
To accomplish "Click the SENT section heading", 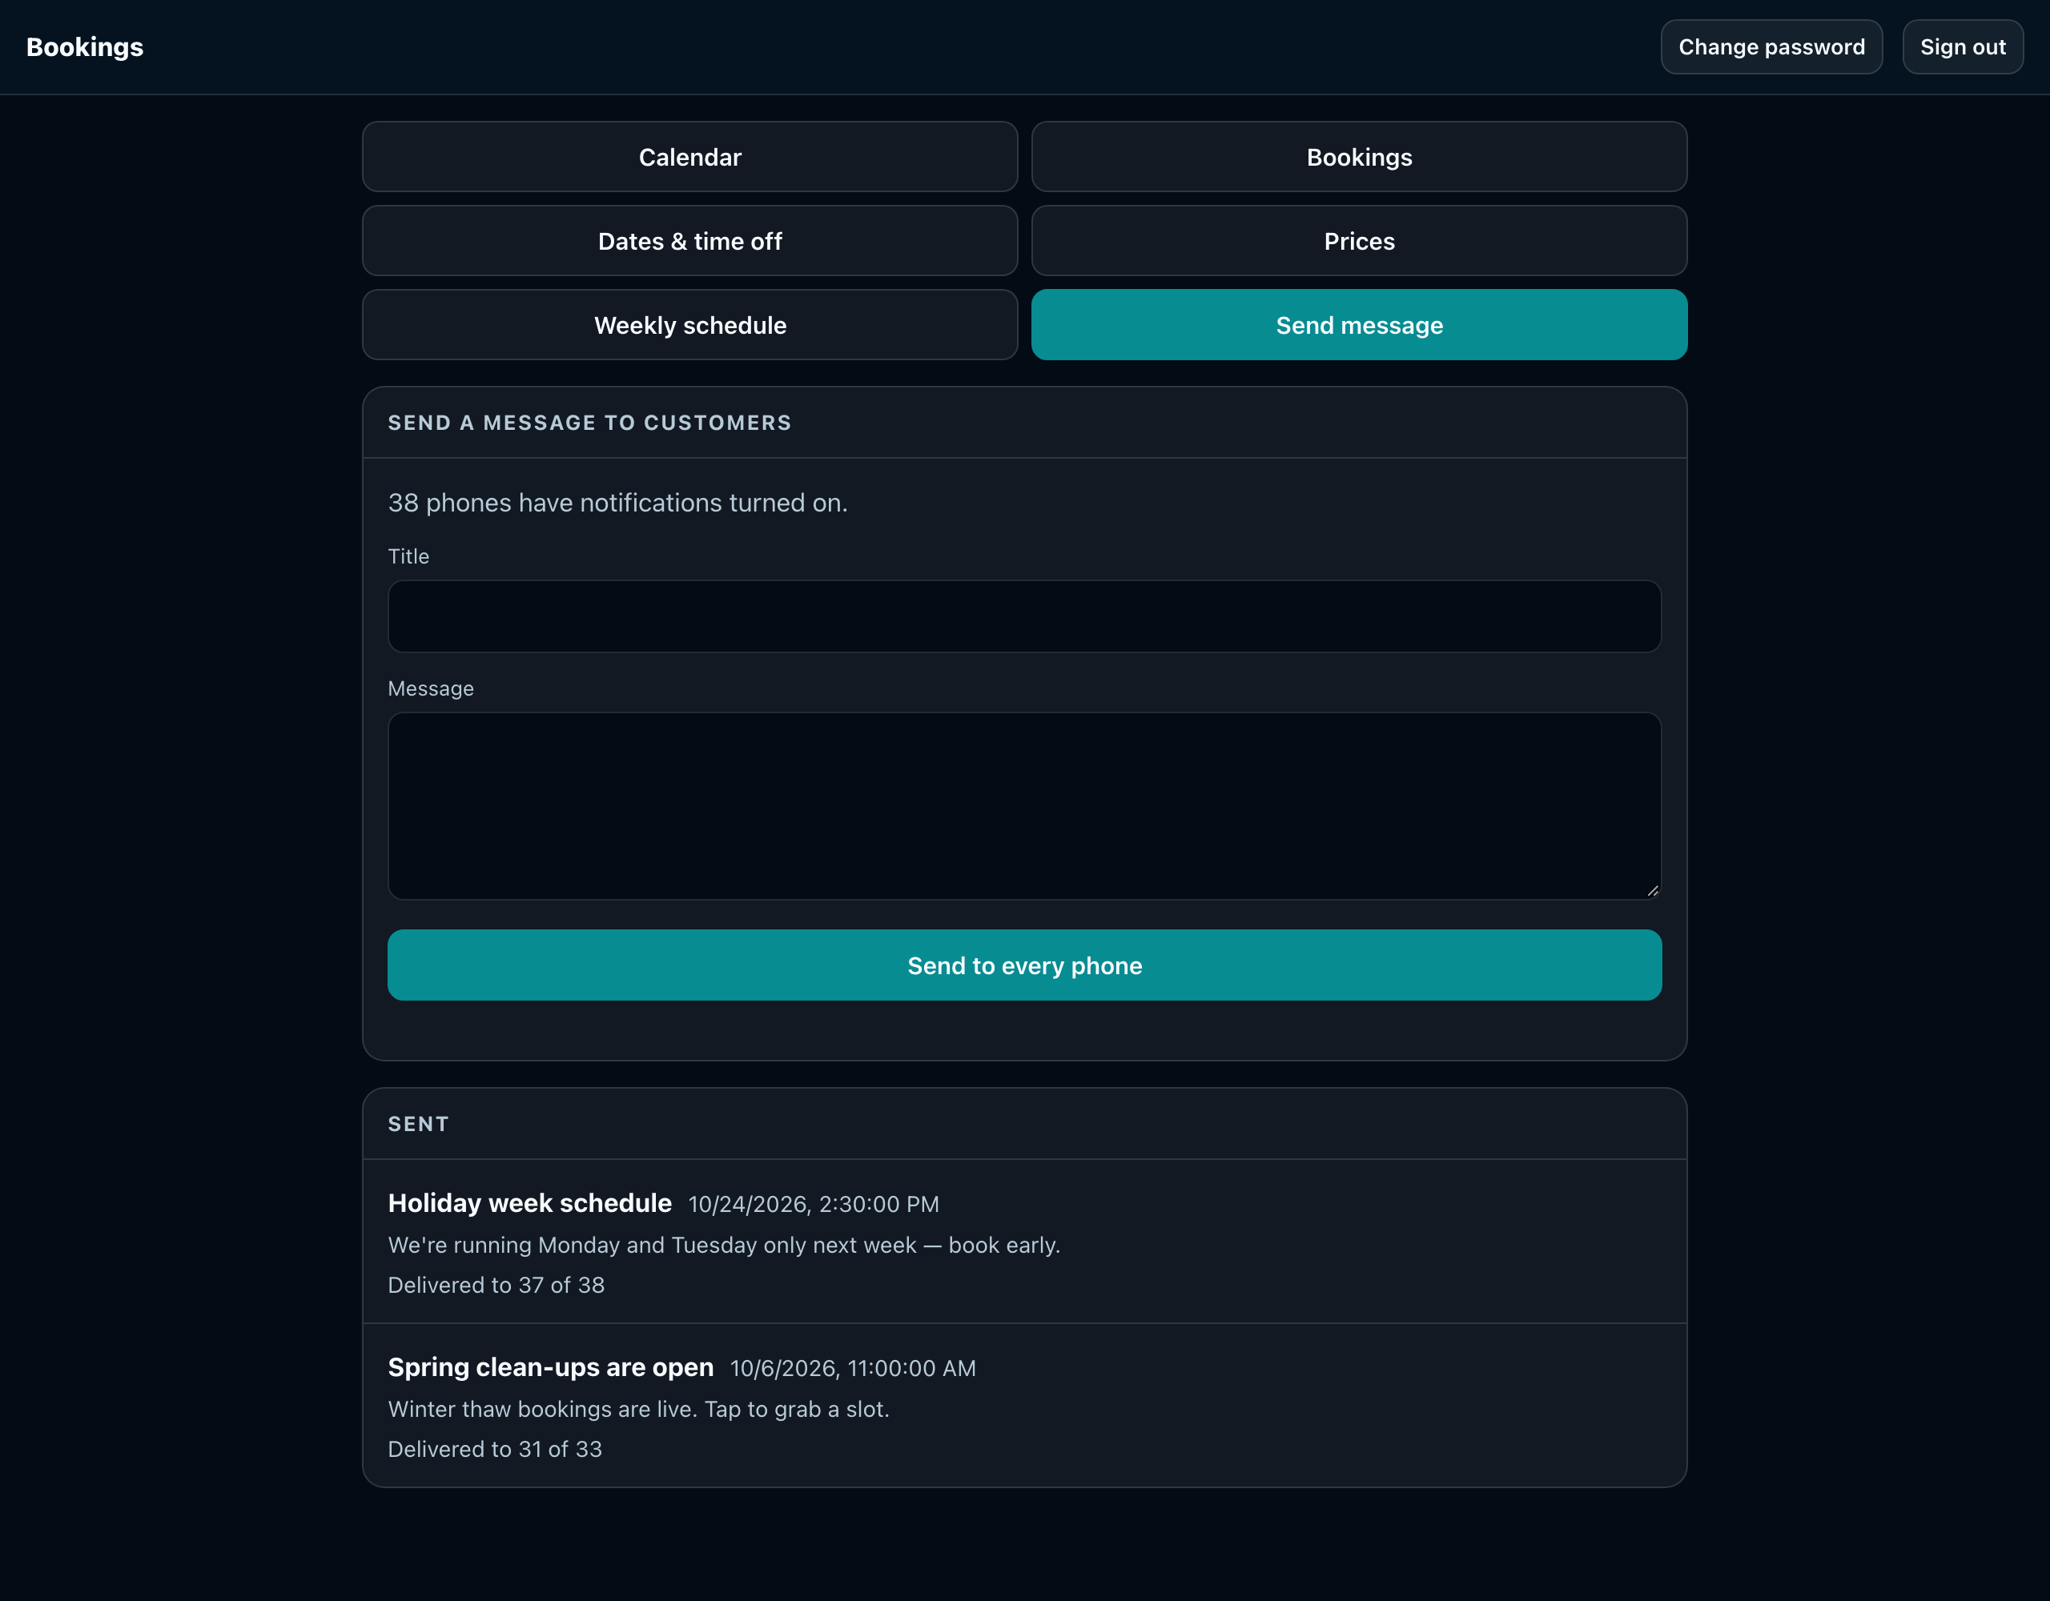I will tap(419, 1123).
